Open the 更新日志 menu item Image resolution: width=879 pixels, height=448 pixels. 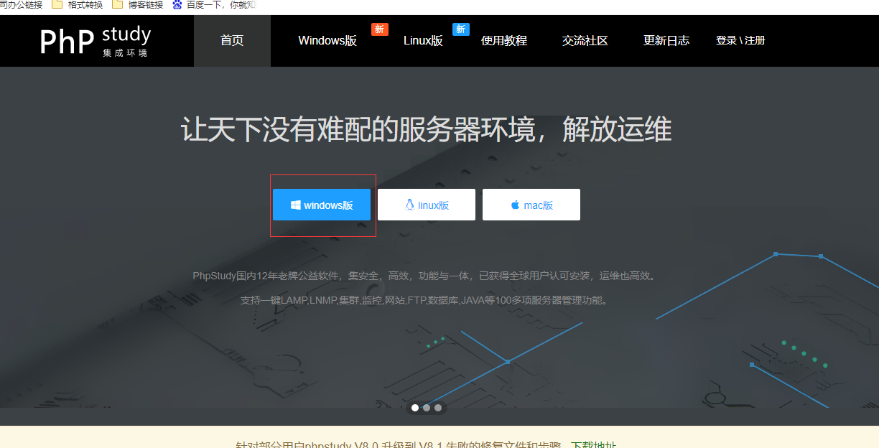coord(666,41)
